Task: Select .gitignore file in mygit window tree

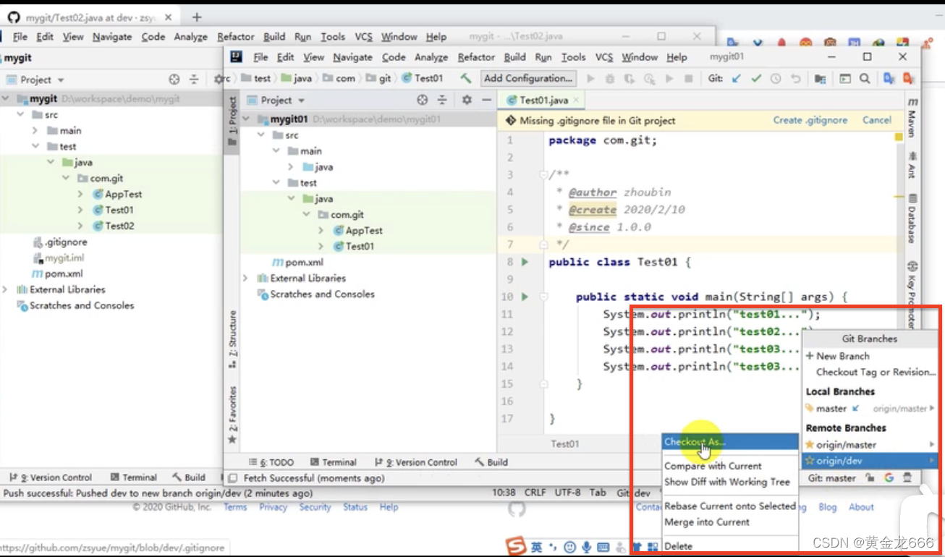Action: [60, 242]
